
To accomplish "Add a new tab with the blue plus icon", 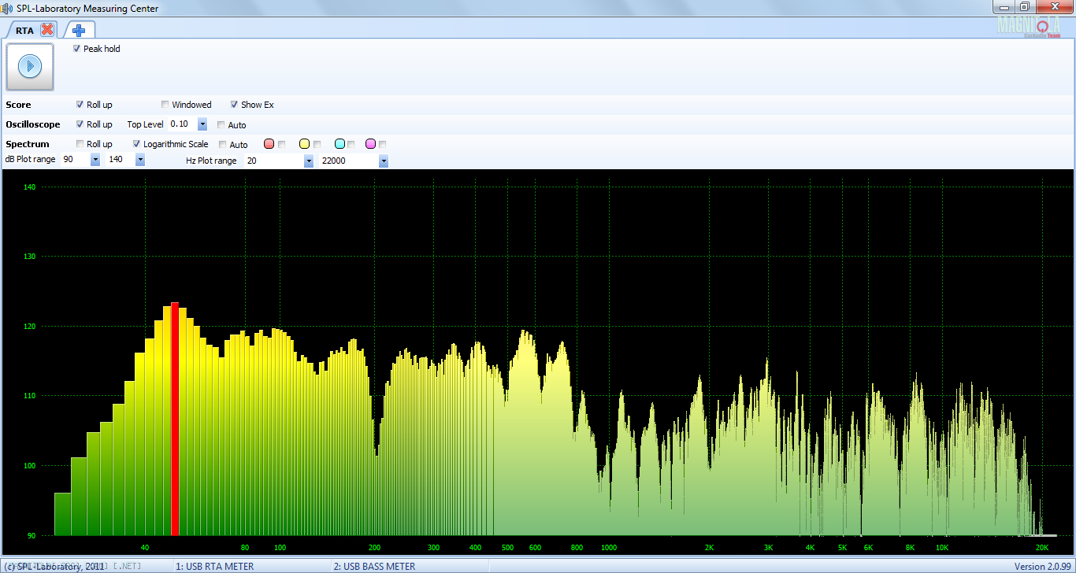I will click(x=79, y=30).
